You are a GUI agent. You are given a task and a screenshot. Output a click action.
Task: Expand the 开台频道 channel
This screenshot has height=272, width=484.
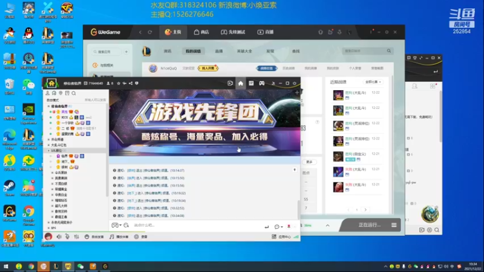point(48,140)
